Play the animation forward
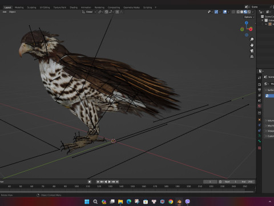The width and height of the screenshot is (274, 206). pyautogui.click(x=110, y=182)
